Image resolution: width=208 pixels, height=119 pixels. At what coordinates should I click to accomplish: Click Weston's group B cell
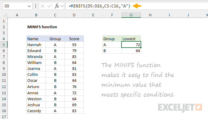(x=55, y=99)
